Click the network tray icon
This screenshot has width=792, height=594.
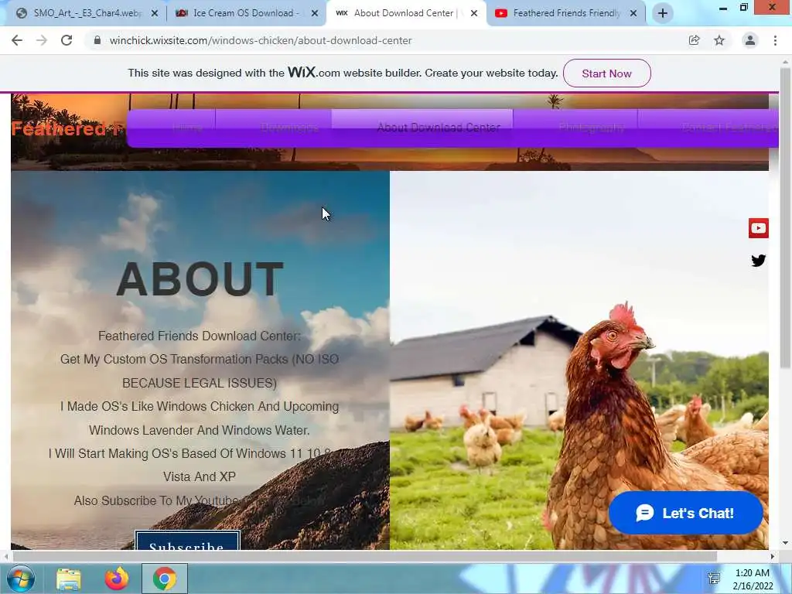point(714,579)
